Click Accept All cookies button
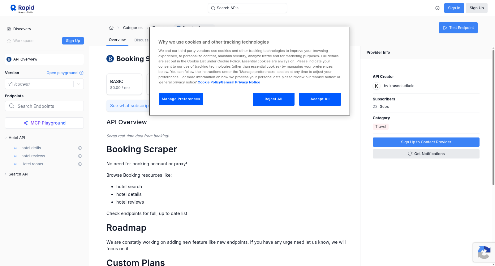Image resolution: width=495 pixels, height=266 pixels. pos(320,99)
